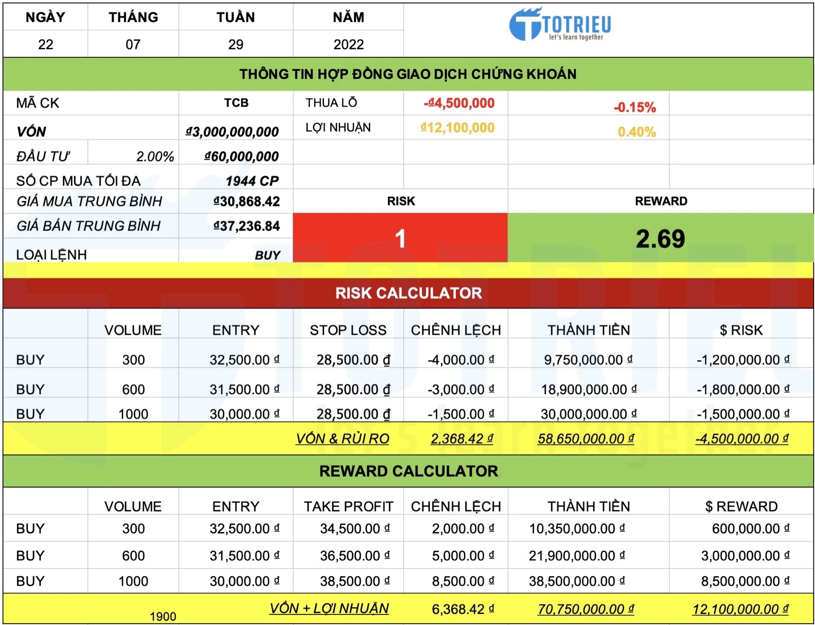The image size is (815, 625).
Task: Select the loss amount -₫4,500,000 cell
Action: pos(459,103)
